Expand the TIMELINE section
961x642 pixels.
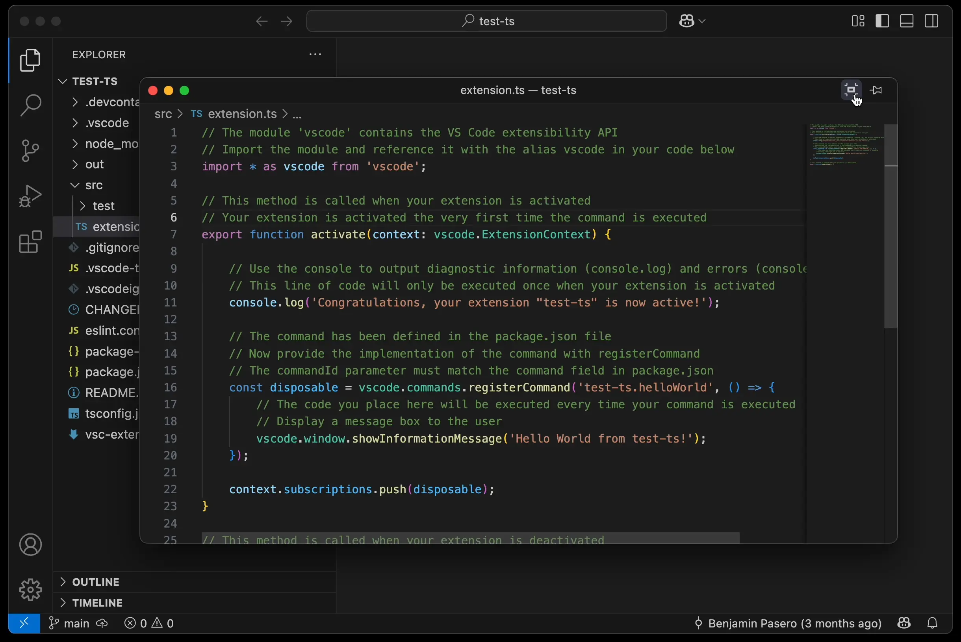pos(195,603)
